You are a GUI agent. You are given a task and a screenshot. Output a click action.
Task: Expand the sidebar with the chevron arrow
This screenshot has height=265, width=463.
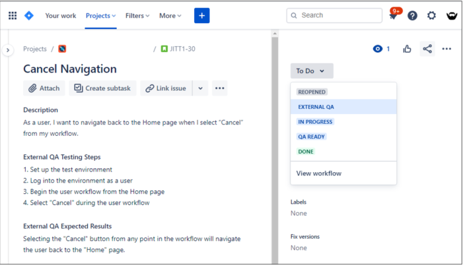pos(8,50)
